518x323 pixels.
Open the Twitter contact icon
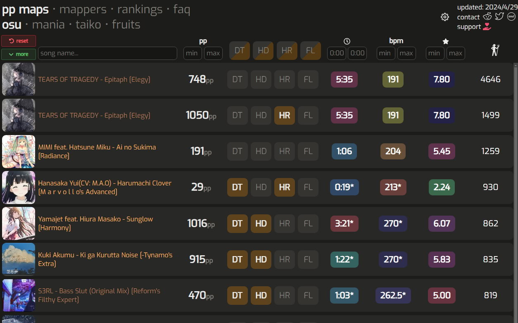499,17
